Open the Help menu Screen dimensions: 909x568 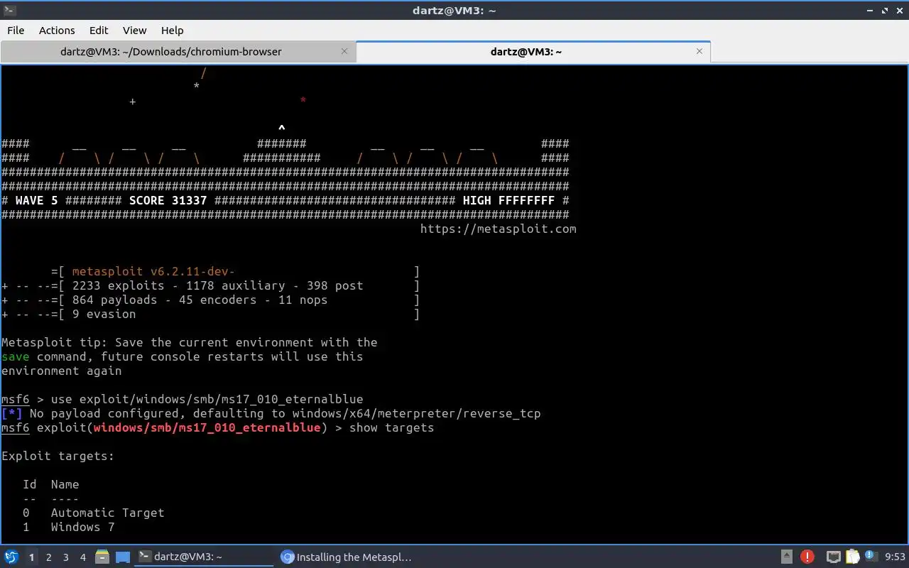172,30
